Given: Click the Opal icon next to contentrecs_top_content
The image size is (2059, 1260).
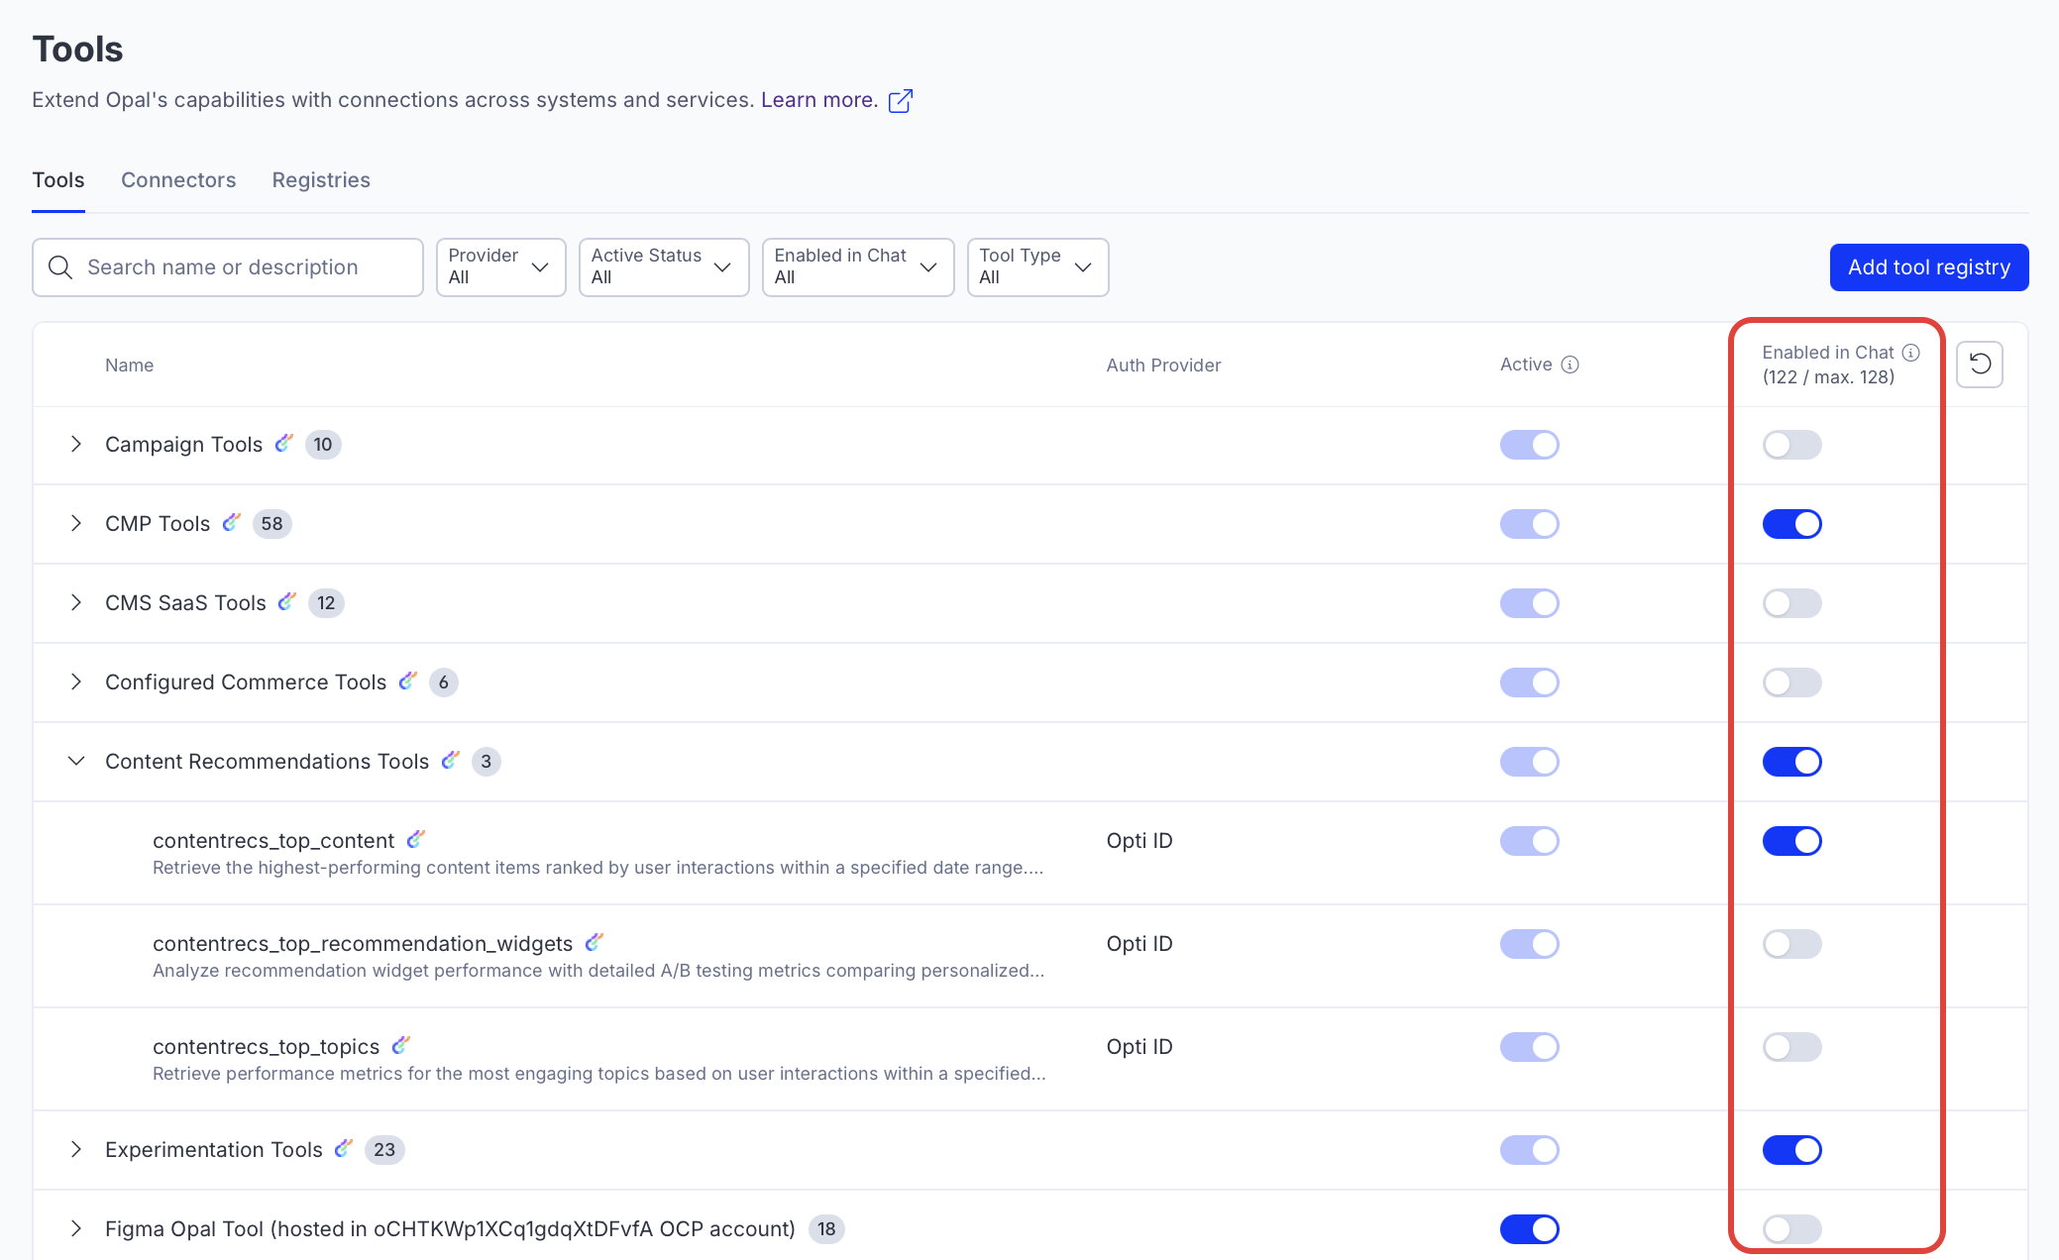Looking at the screenshot, I should coord(415,839).
